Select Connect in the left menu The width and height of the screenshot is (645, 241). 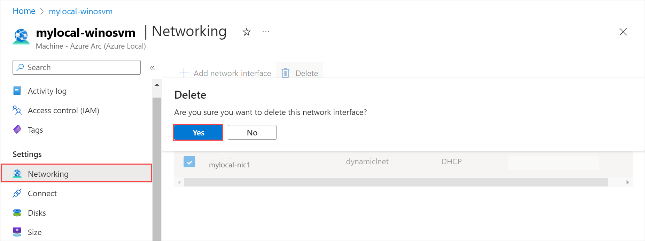point(42,193)
